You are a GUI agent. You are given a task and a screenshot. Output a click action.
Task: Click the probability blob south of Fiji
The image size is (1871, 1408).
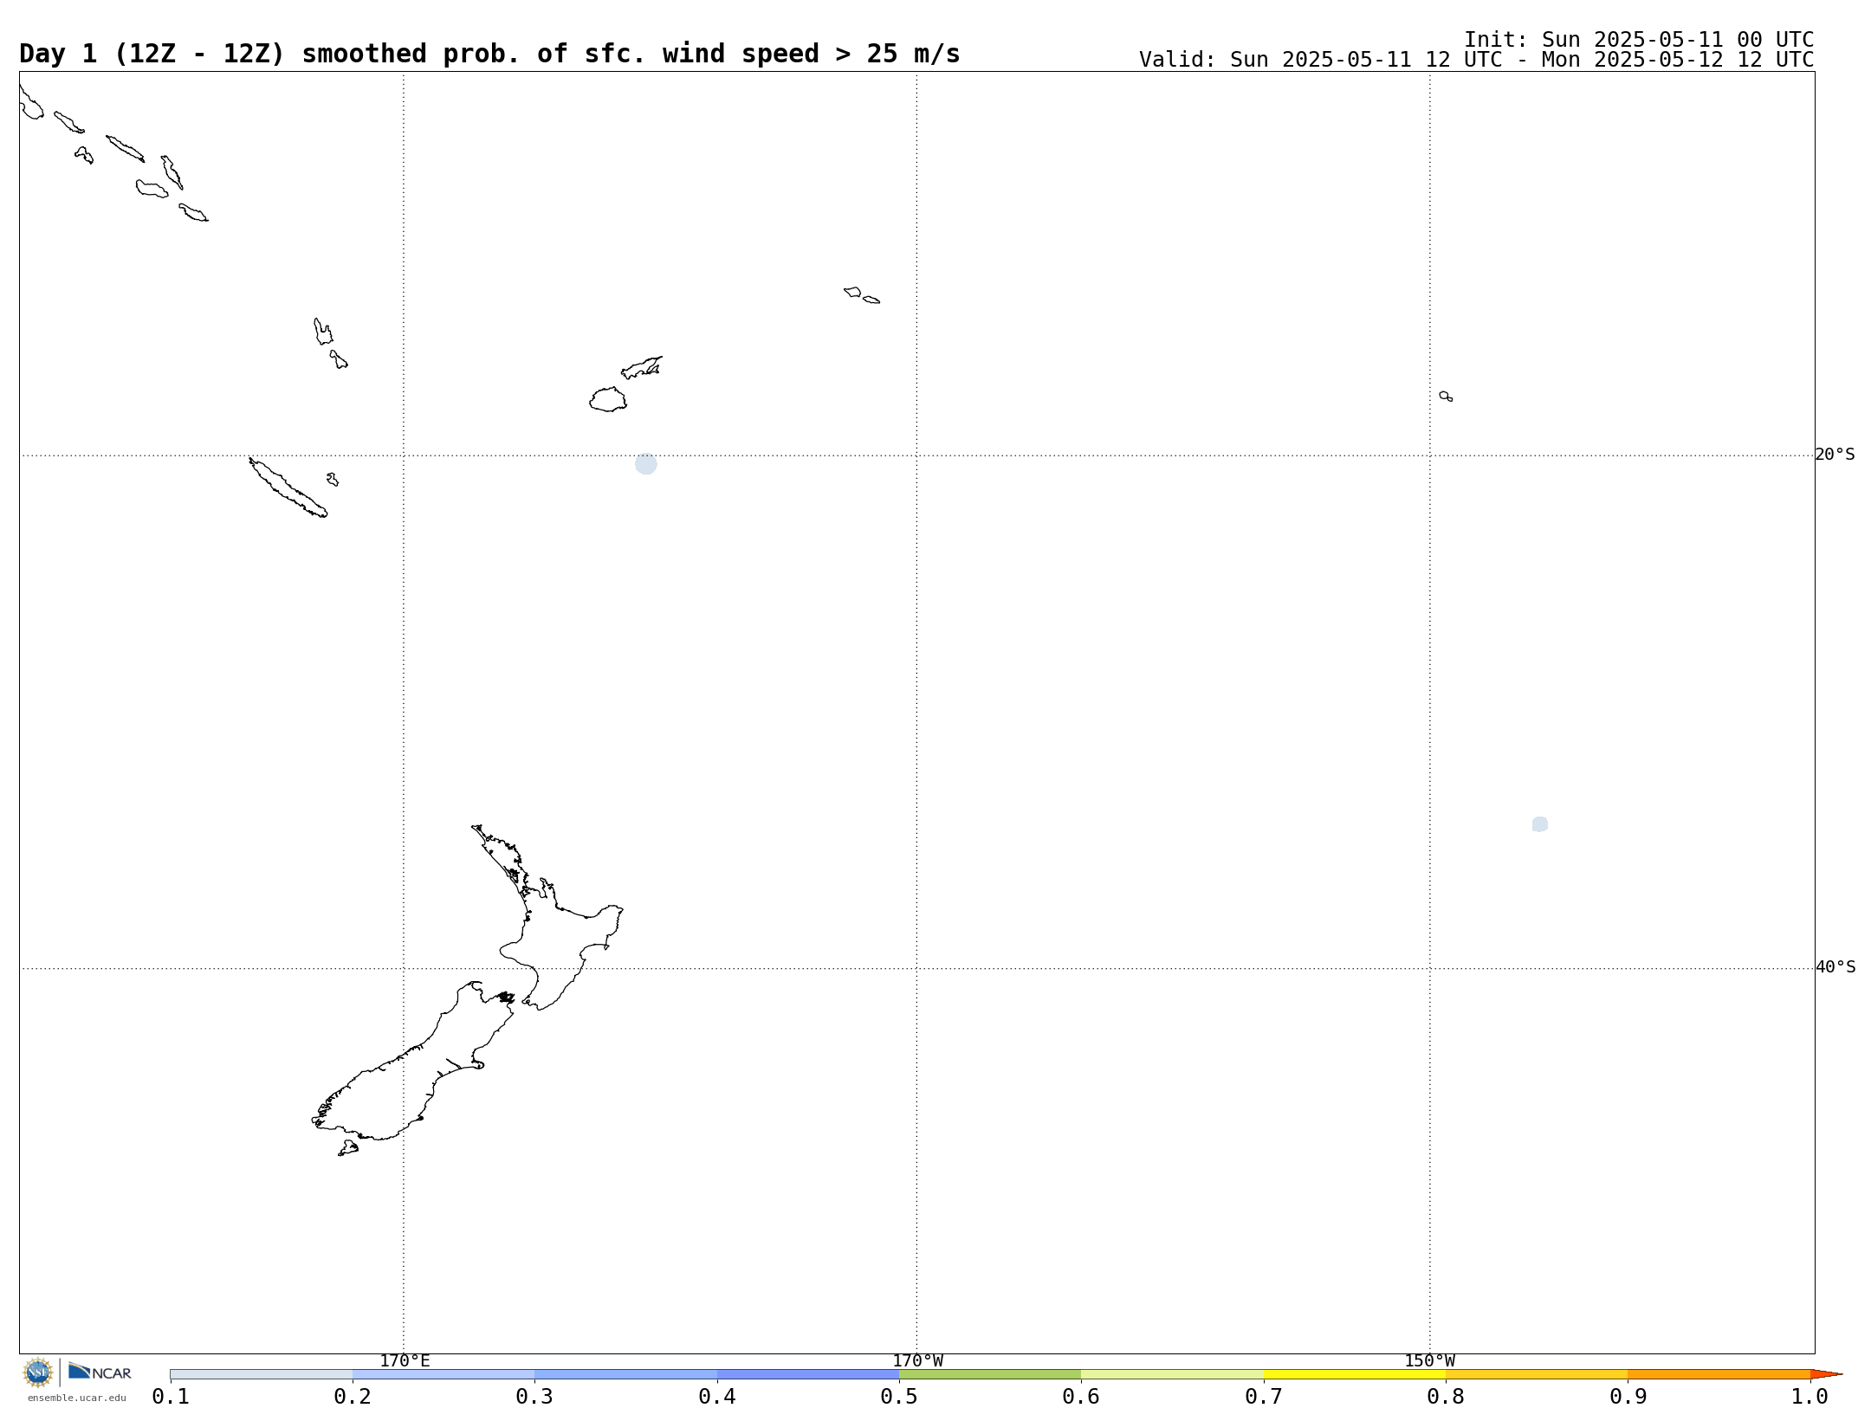646,464
